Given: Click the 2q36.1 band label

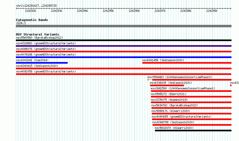Looking at the screenshot, I should click(21, 23).
